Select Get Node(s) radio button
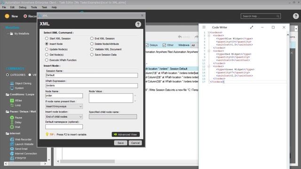301x169 pixels. (x=47, y=54)
